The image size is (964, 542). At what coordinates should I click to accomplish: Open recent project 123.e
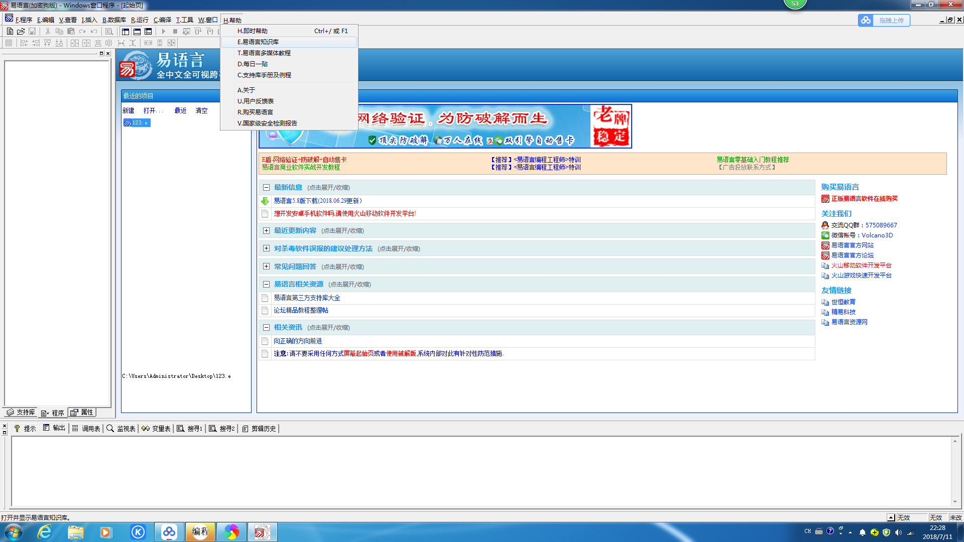(x=137, y=123)
